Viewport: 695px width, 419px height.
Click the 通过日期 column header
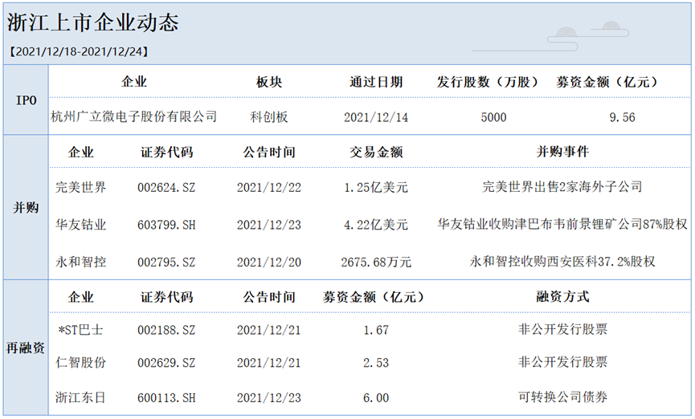point(376,82)
